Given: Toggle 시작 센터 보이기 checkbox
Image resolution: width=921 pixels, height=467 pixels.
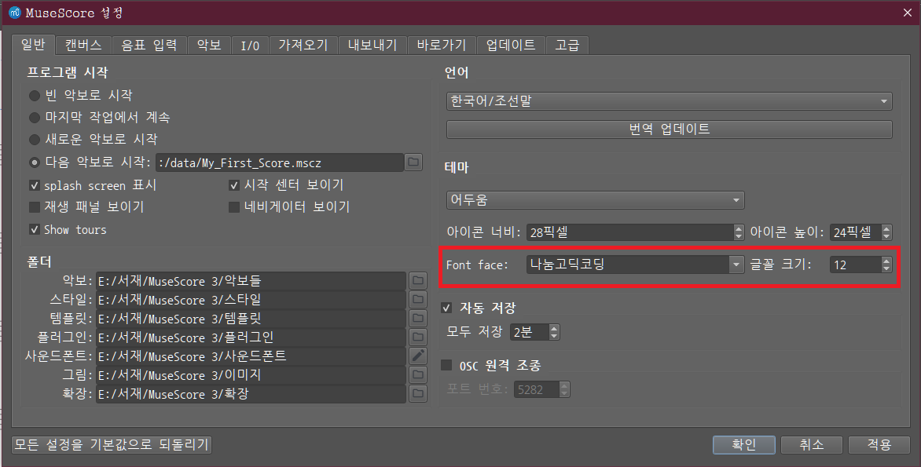Looking at the screenshot, I should point(234,185).
